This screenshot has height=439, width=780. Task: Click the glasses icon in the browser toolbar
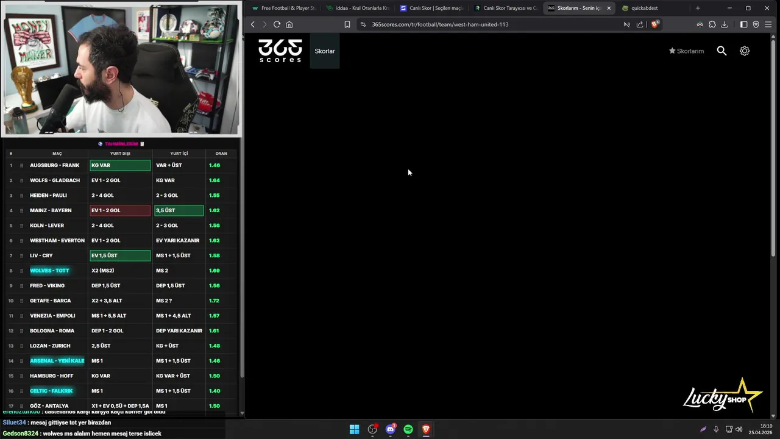[x=700, y=24]
